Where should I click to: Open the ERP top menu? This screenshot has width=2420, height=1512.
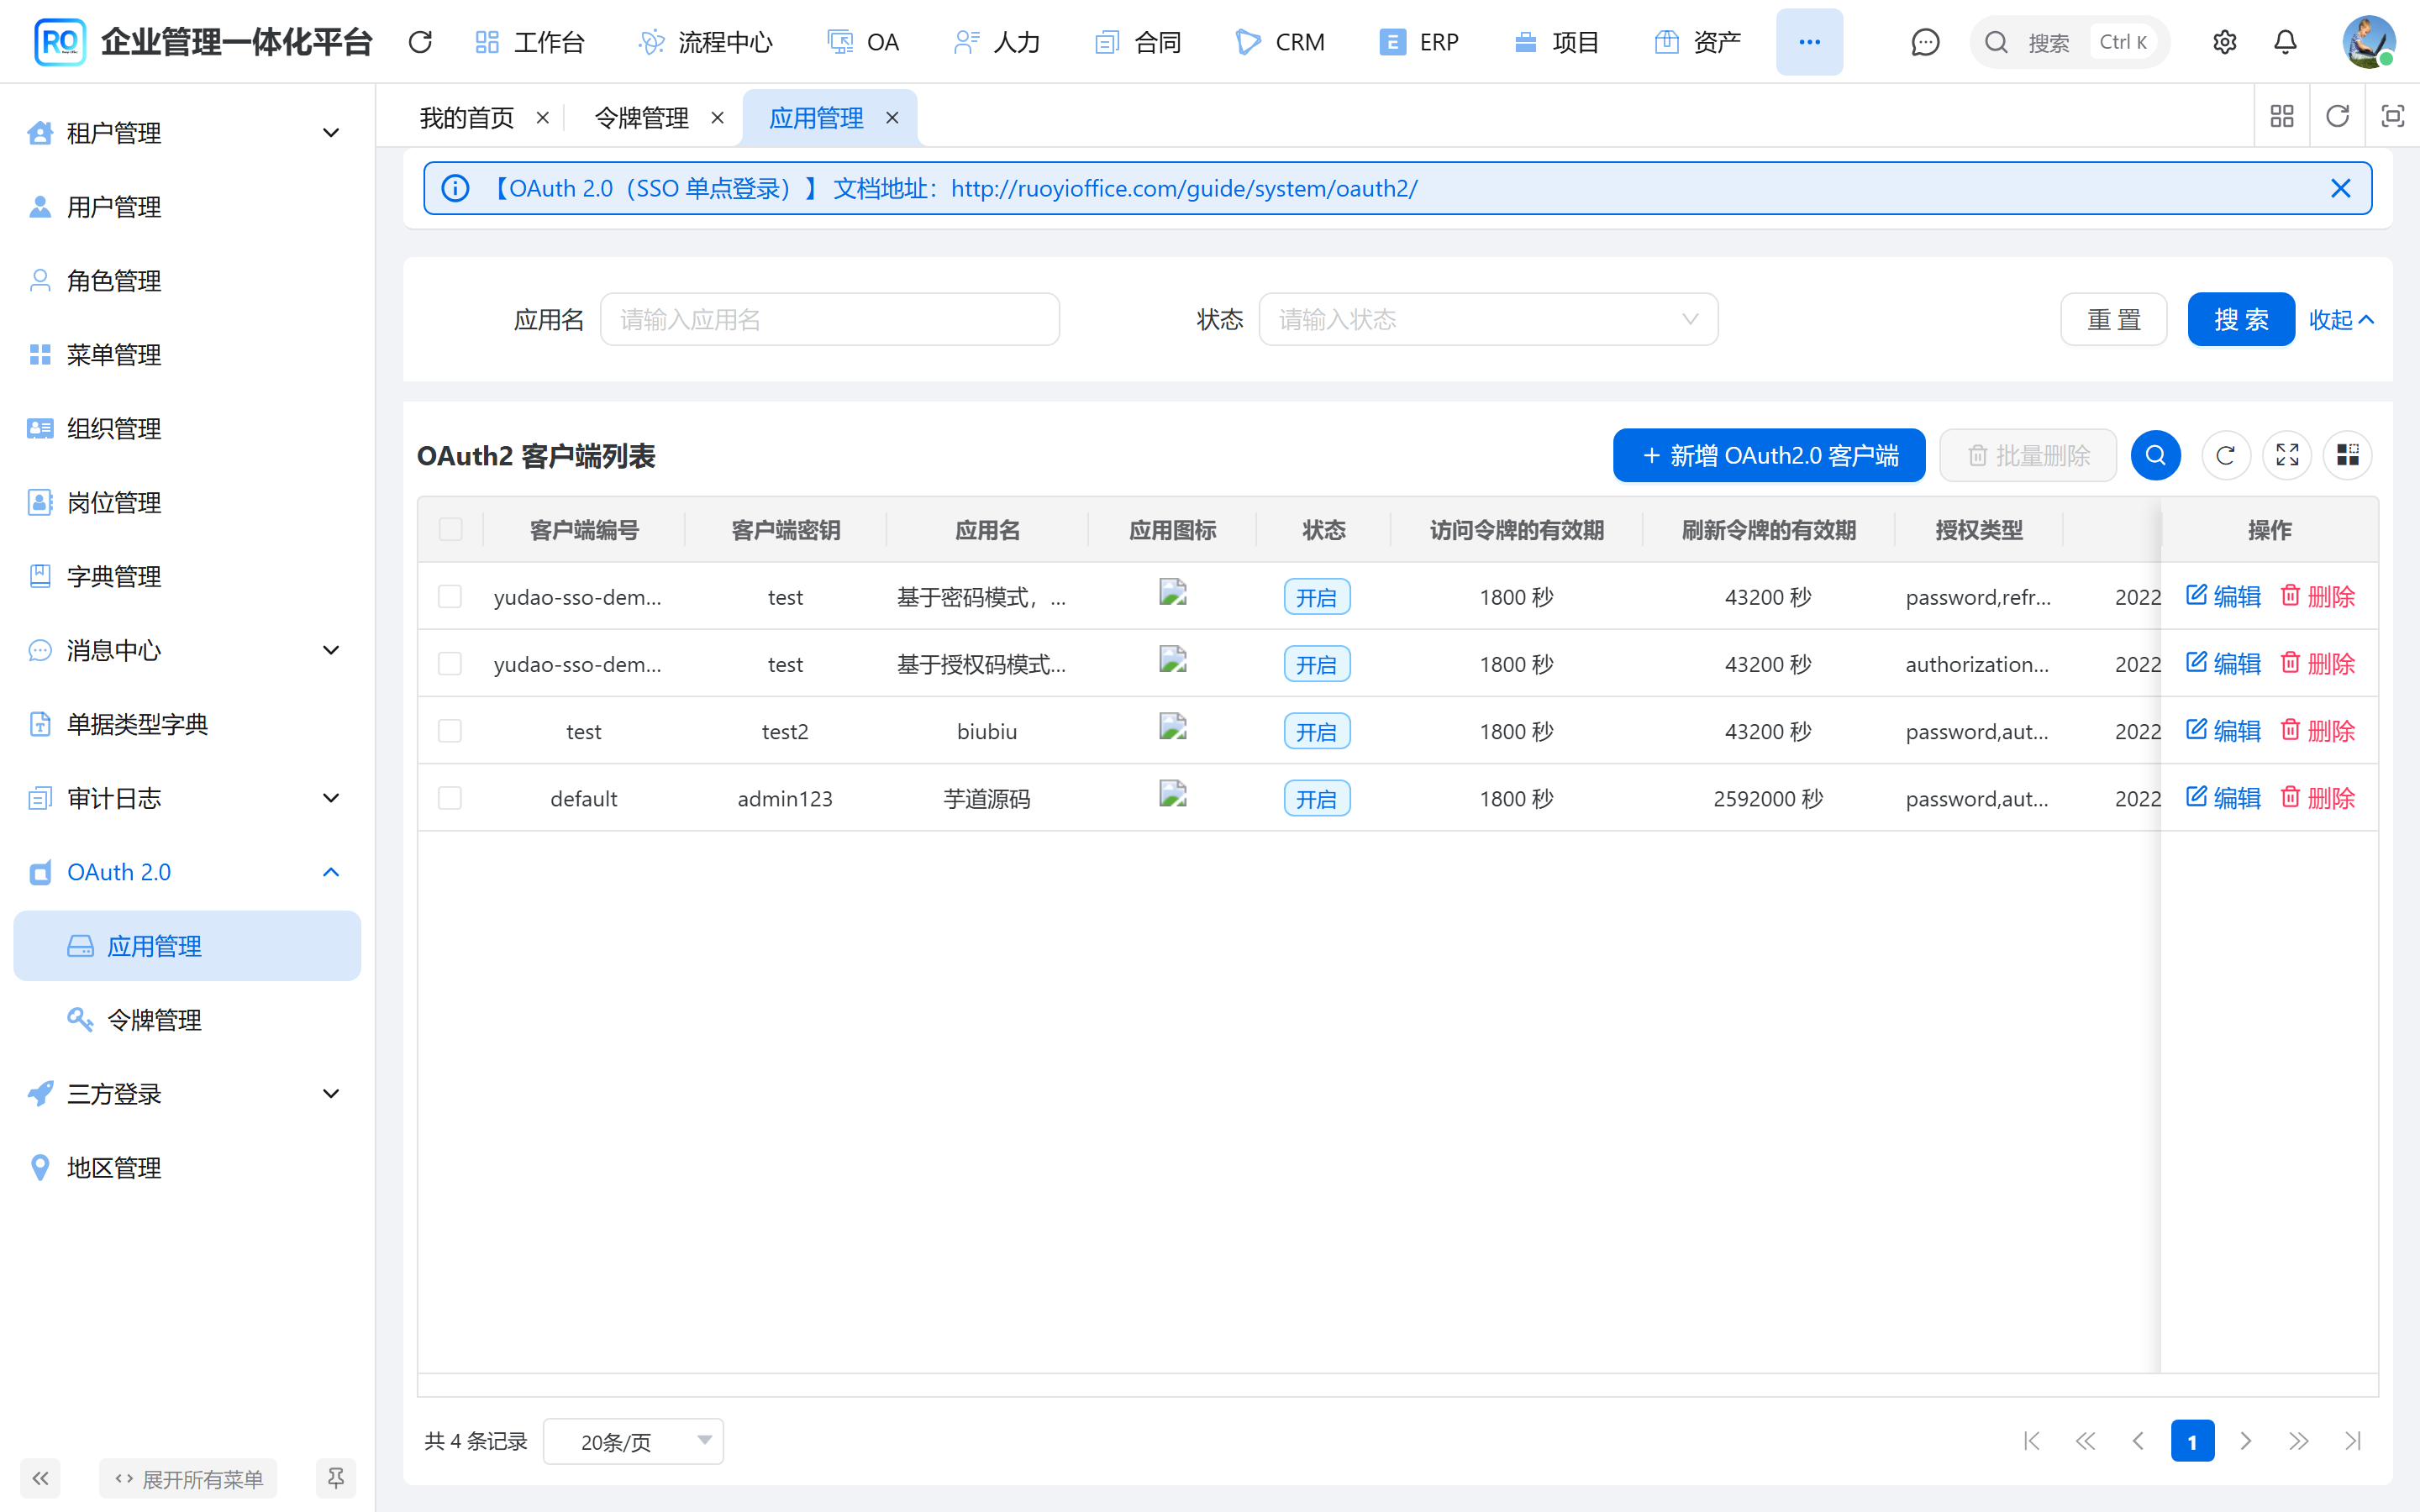(x=1419, y=42)
